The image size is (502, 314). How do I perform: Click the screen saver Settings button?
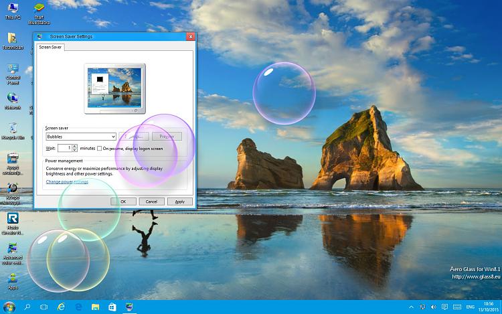[134, 137]
